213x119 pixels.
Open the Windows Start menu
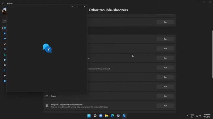tap(89, 116)
